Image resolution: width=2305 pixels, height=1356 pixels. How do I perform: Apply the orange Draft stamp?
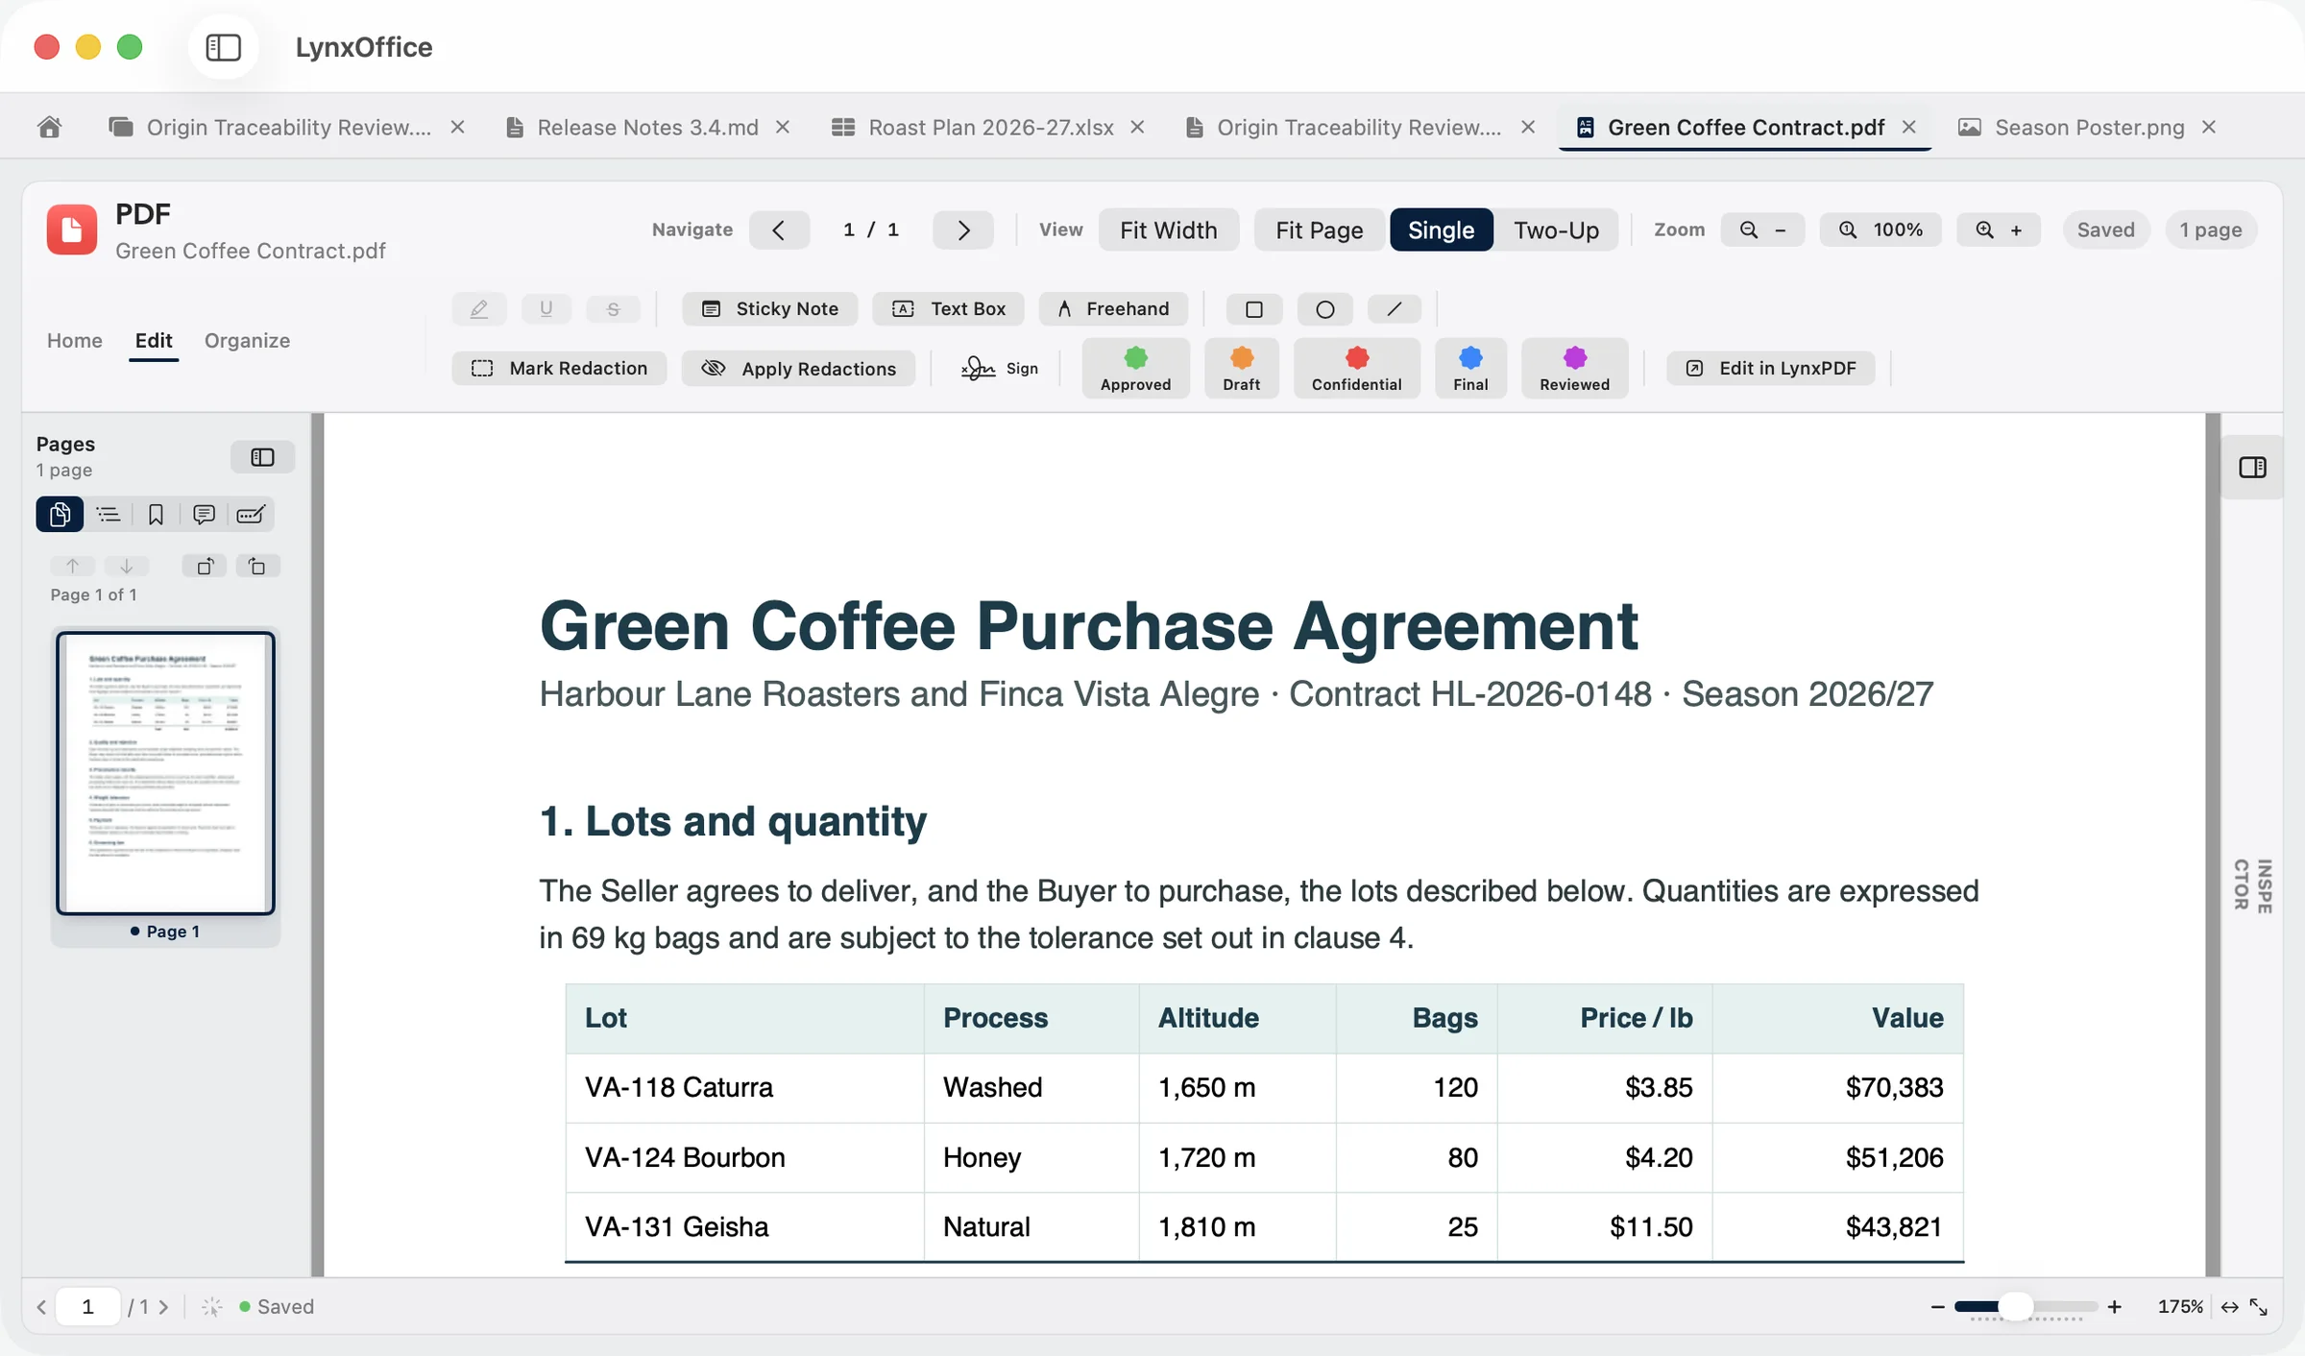[x=1241, y=368]
